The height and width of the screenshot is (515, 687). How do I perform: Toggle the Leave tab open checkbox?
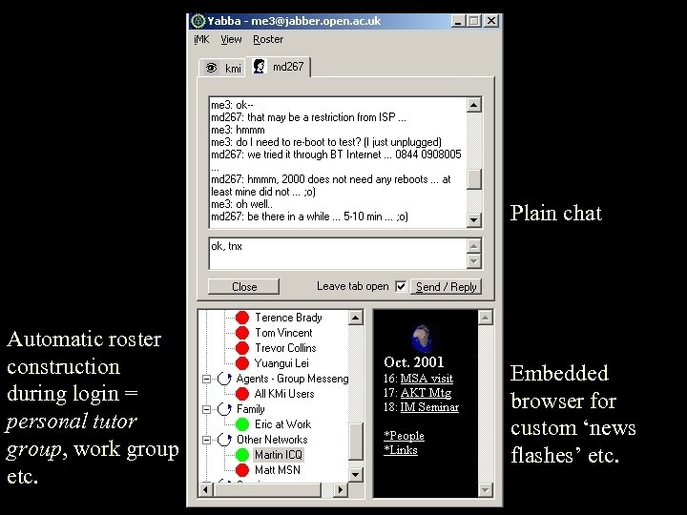401,286
